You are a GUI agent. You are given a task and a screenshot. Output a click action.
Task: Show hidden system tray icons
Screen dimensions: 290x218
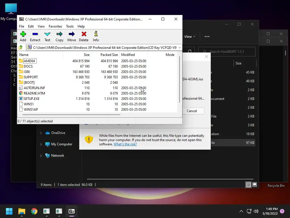[x=241, y=211]
